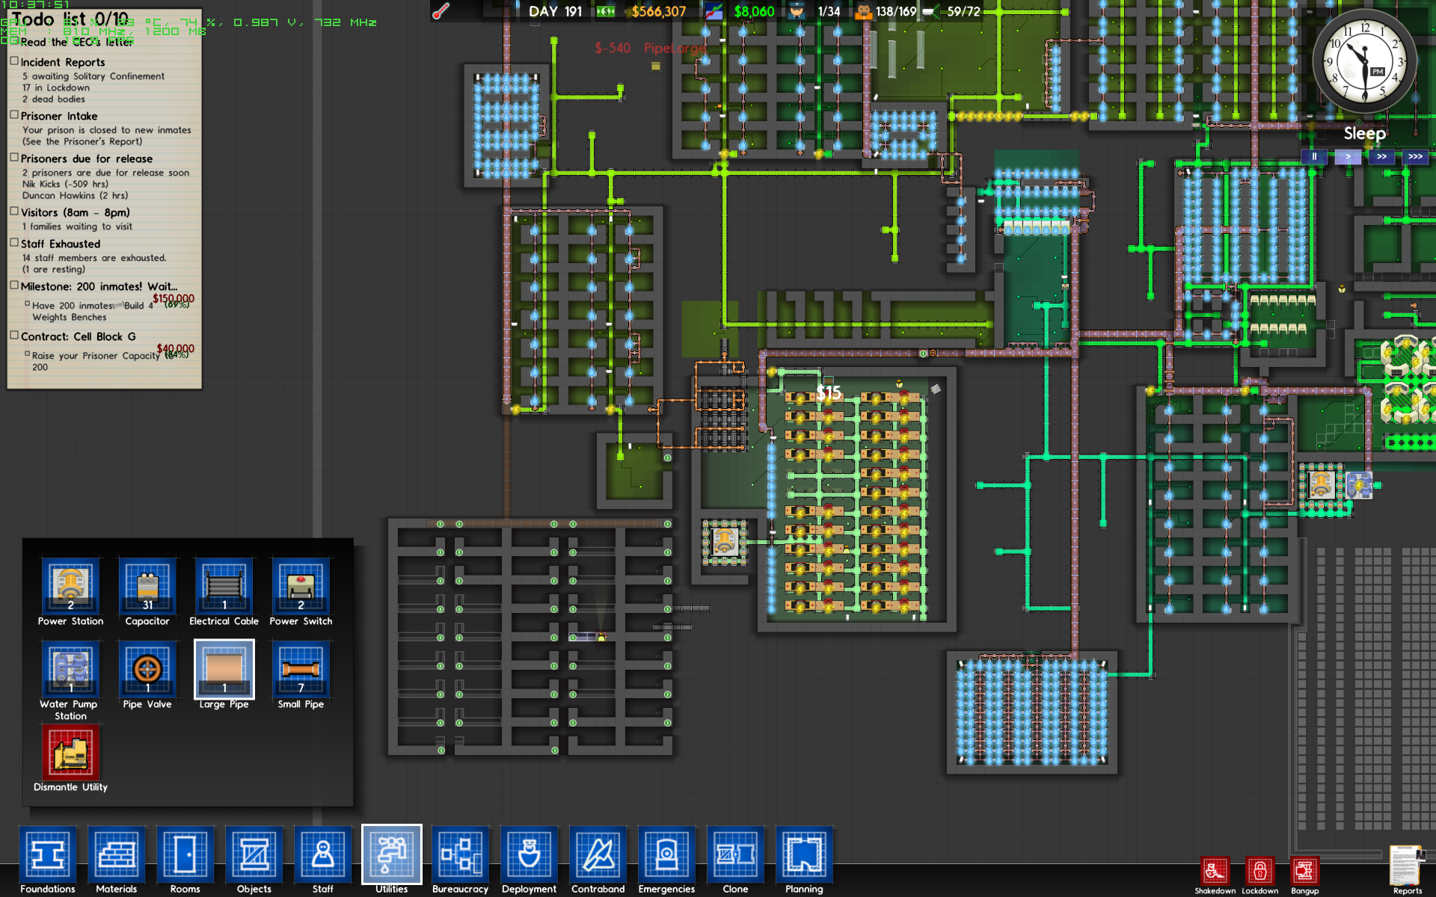Tick the Raise your Prisoner Capacity sub-task box
1436x897 pixels.
[x=28, y=354]
